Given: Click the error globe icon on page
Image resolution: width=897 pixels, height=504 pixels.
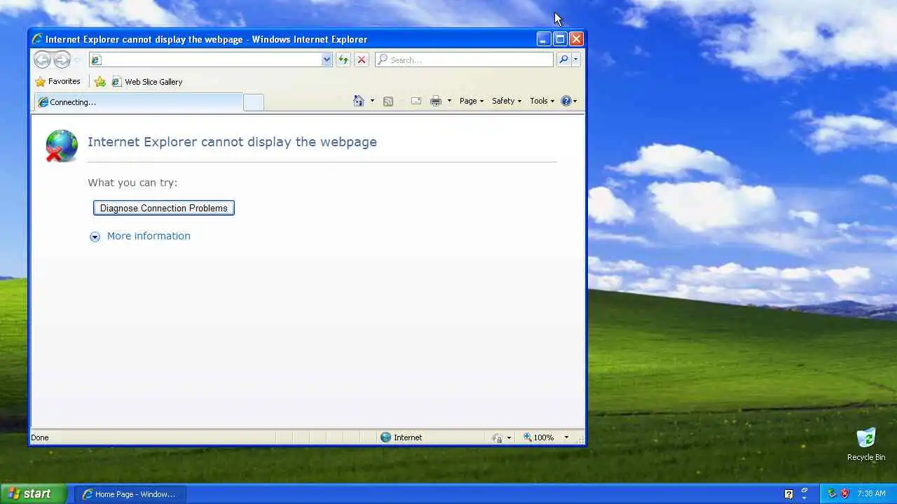Looking at the screenshot, I should (x=62, y=146).
